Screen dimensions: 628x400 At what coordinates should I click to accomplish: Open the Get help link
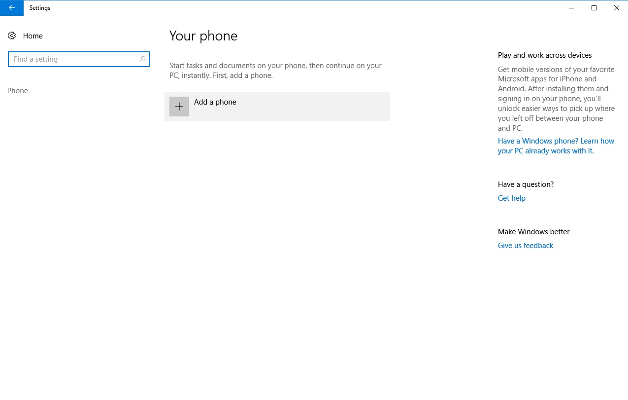coord(512,198)
